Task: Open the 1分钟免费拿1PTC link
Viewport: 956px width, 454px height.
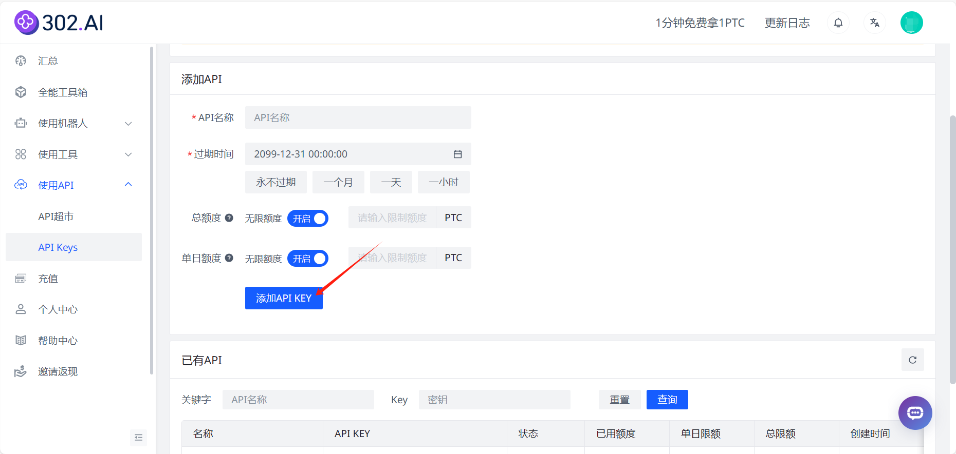Action: 700,23
